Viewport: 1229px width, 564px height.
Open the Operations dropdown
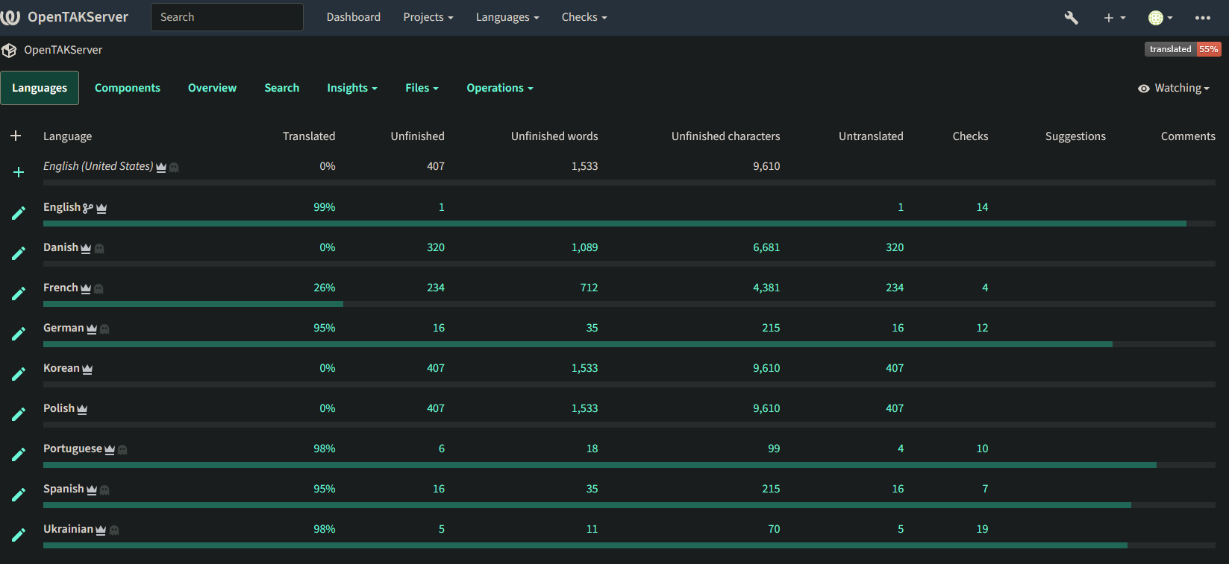pos(499,88)
